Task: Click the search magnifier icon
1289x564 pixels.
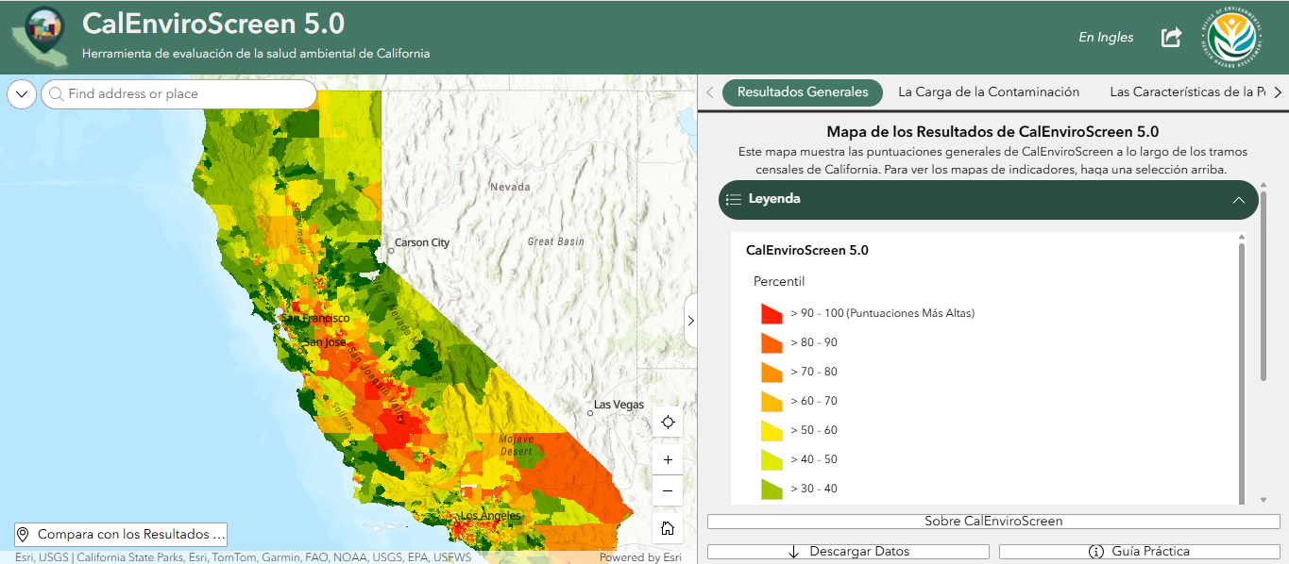Action: pos(56,94)
